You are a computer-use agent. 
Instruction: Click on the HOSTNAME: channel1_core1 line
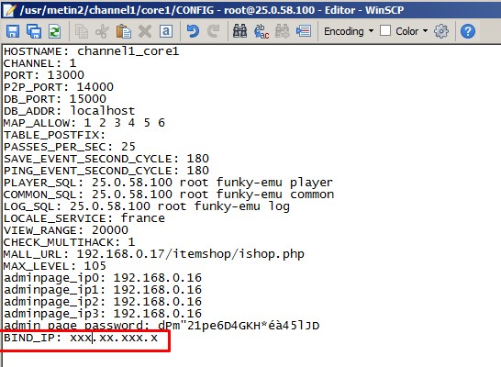92,51
